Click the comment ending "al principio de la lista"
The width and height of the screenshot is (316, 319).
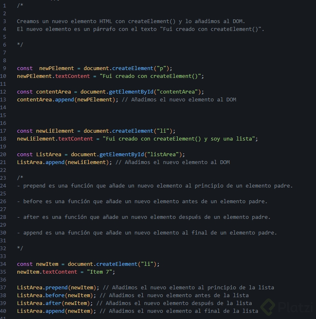click(189, 287)
